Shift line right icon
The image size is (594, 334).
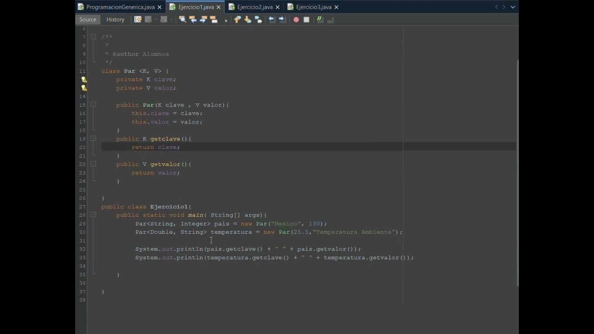tap(282, 19)
